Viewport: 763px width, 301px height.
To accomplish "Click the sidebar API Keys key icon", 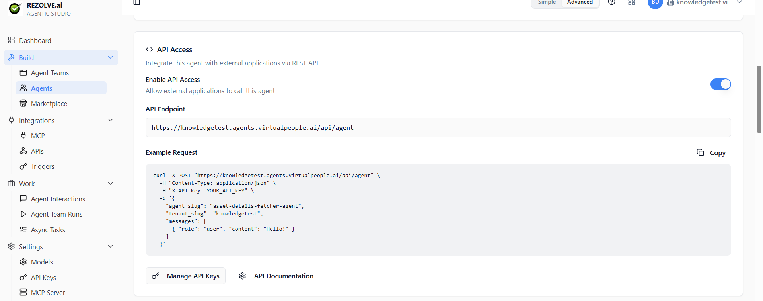I will [x=23, y=277].
